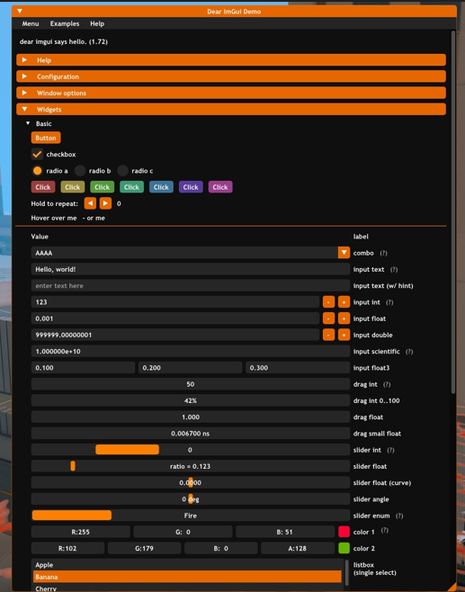The height and width of the screenshot is (592, 465).
Task: Click the main window vertical scrollbar
Action: [x=453, y=211]
